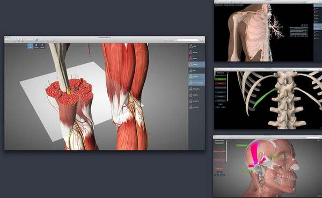Click the green label above the pink muscle in the head window
This screenshot has width=322, height=198.
243,145
